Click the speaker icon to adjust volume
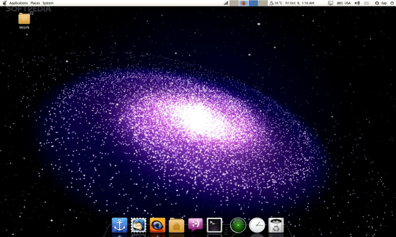396x237 pixels. [x=357, y=3]
